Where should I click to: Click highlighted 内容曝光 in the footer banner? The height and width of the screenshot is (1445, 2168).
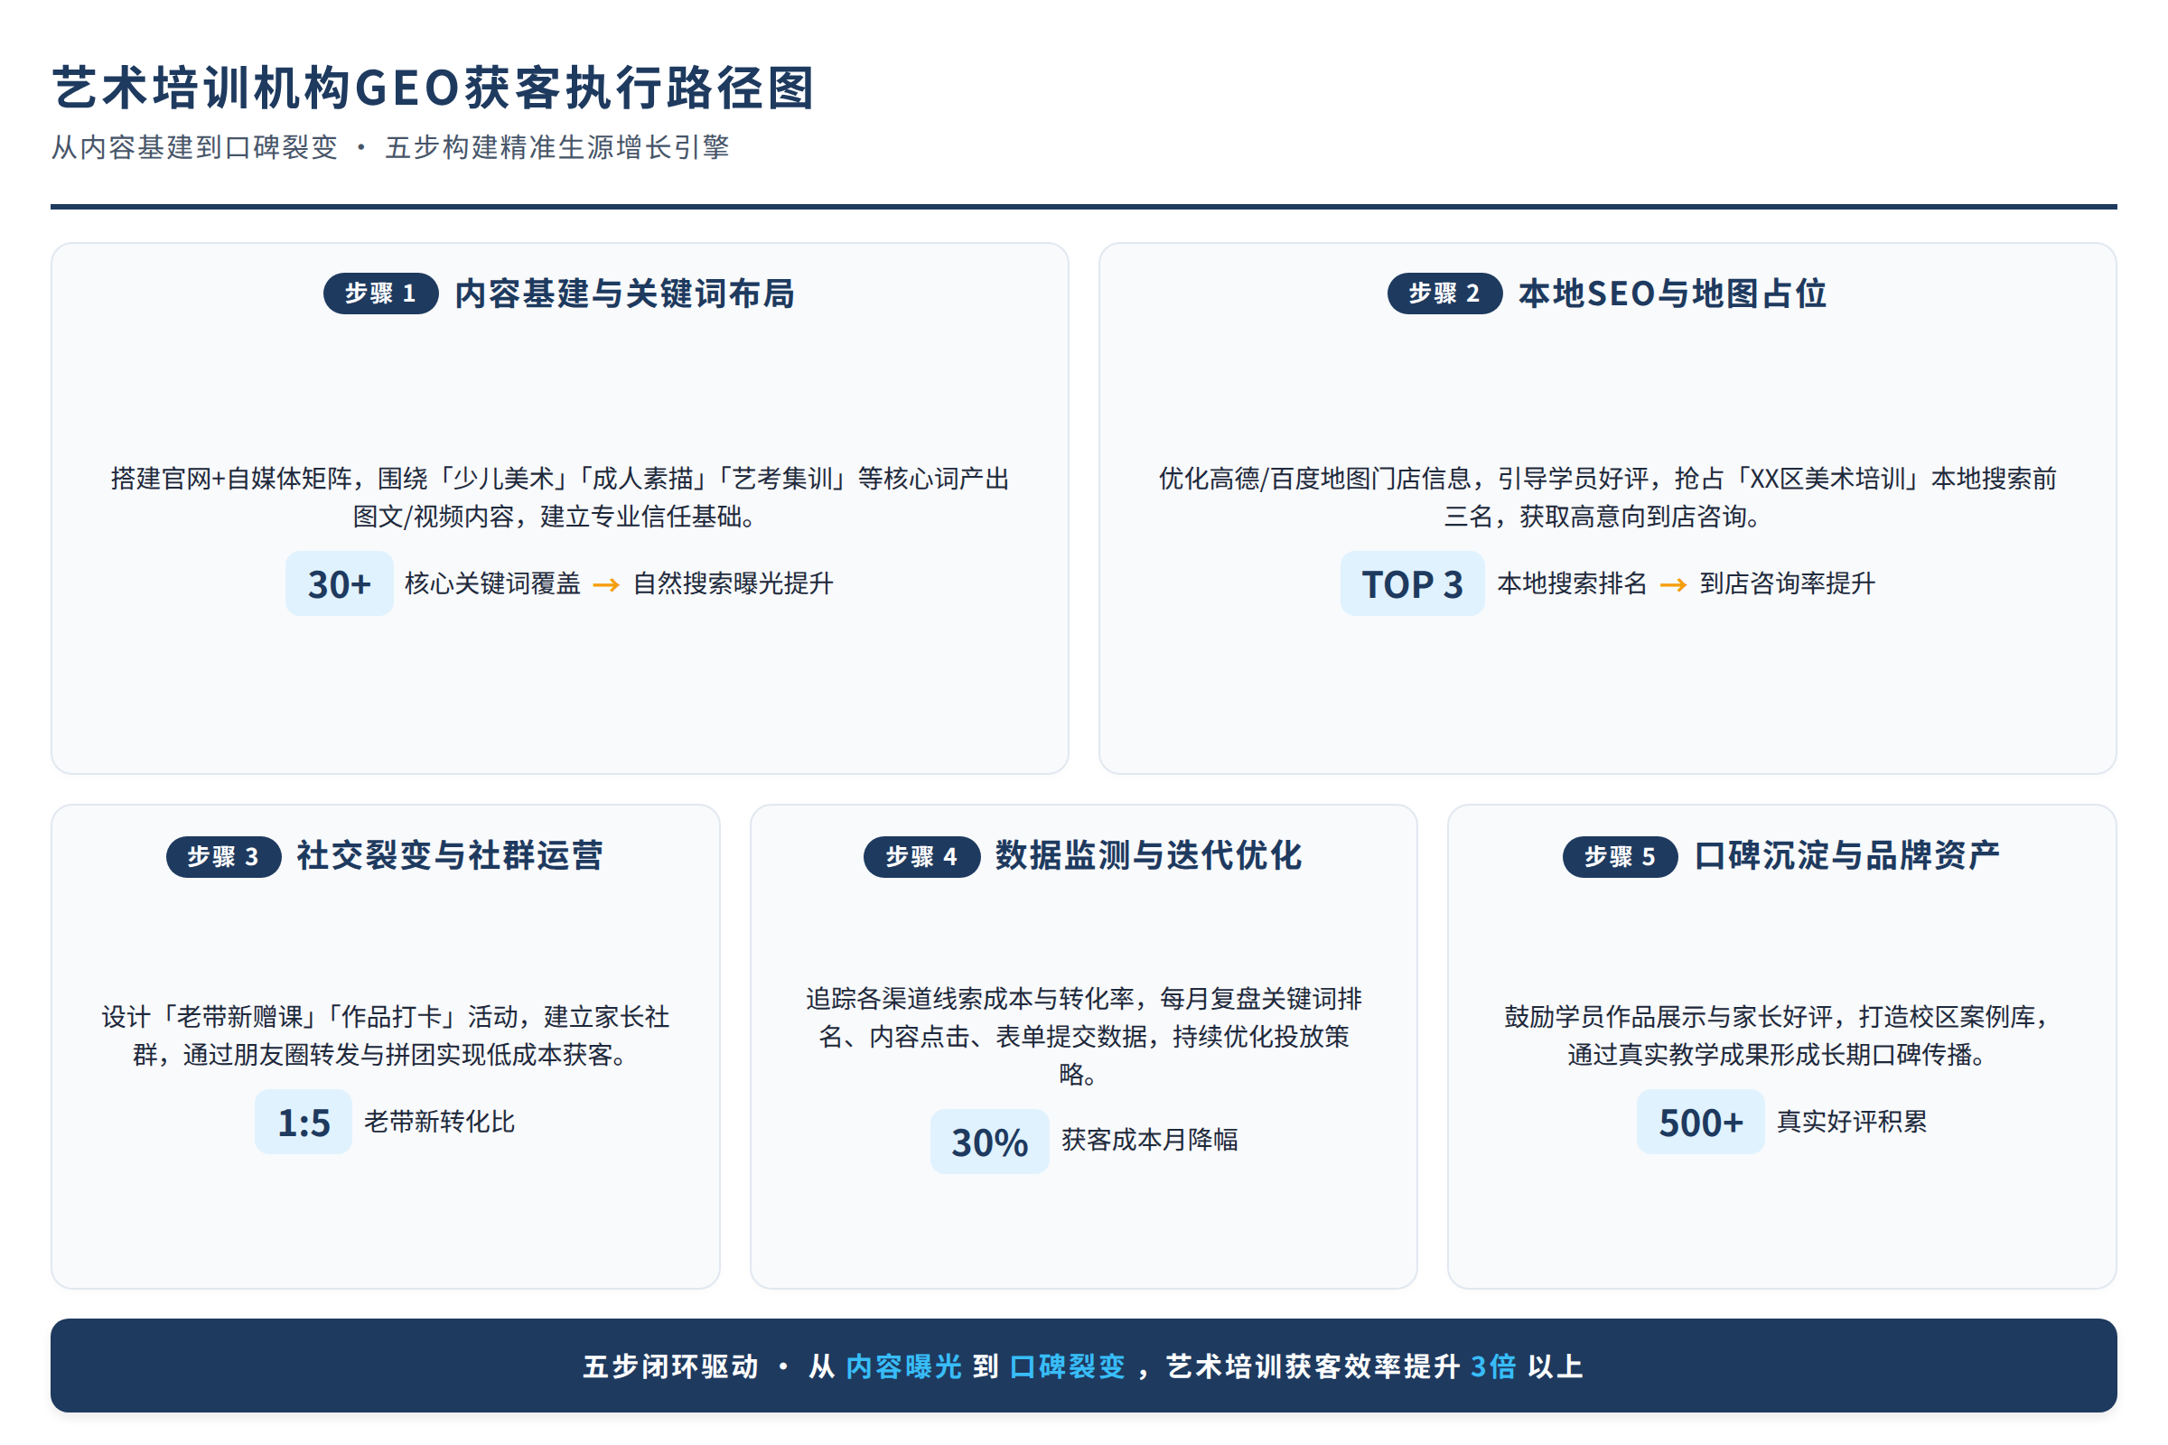pyautogui.click(x=903, y=1366)
